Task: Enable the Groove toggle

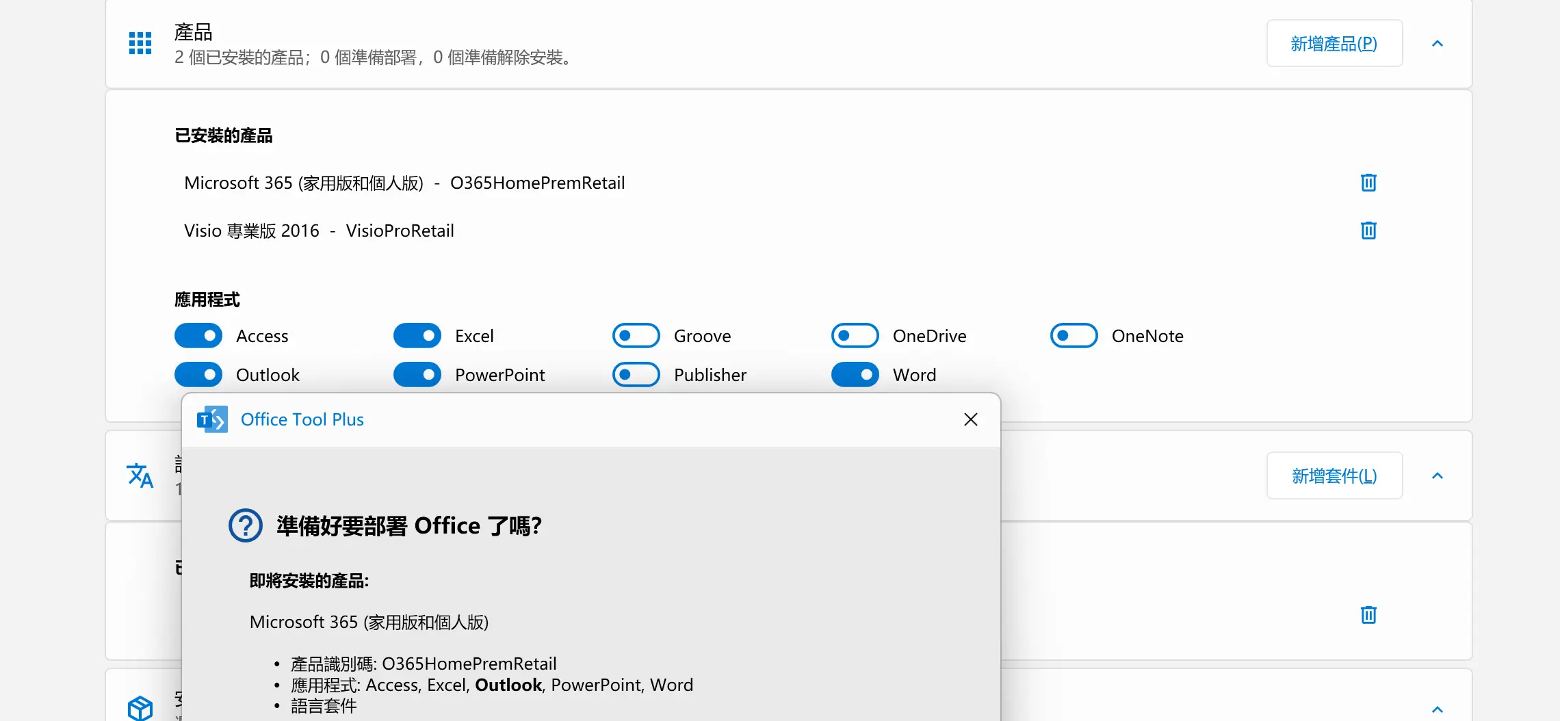Action: tap(636, 336)
